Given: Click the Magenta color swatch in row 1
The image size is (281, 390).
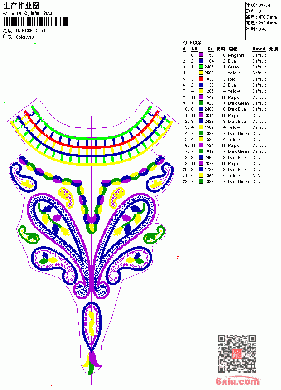Looking at the screenshot, I should [201, 55].
